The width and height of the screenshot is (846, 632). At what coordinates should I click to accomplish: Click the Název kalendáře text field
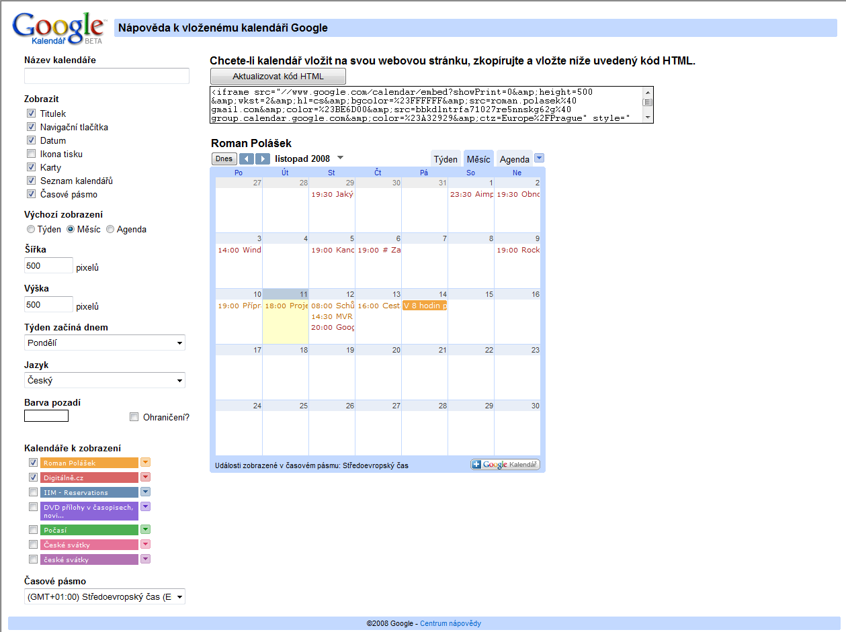click(107, 76)
